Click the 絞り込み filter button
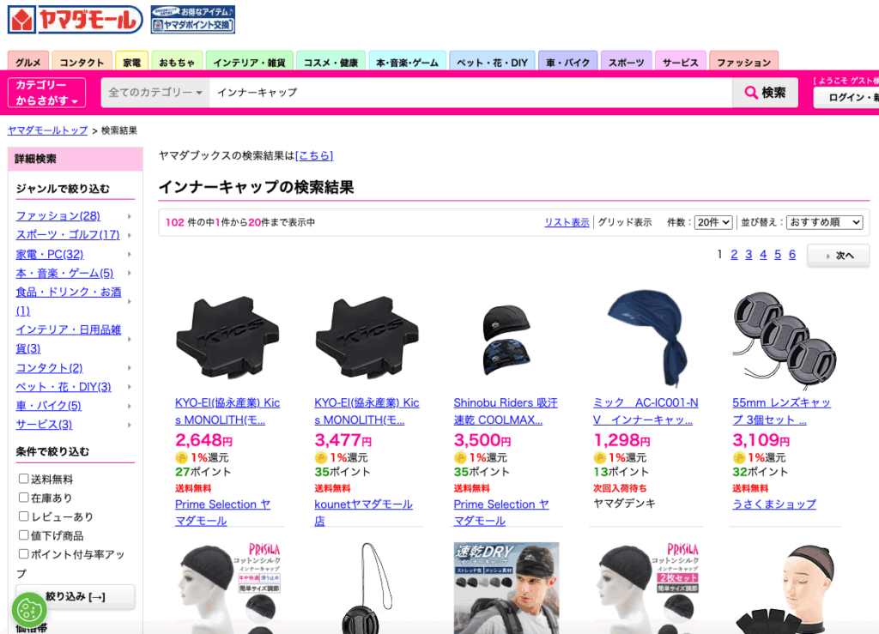This screenshot has width=879, height=634. coord(76,596)
